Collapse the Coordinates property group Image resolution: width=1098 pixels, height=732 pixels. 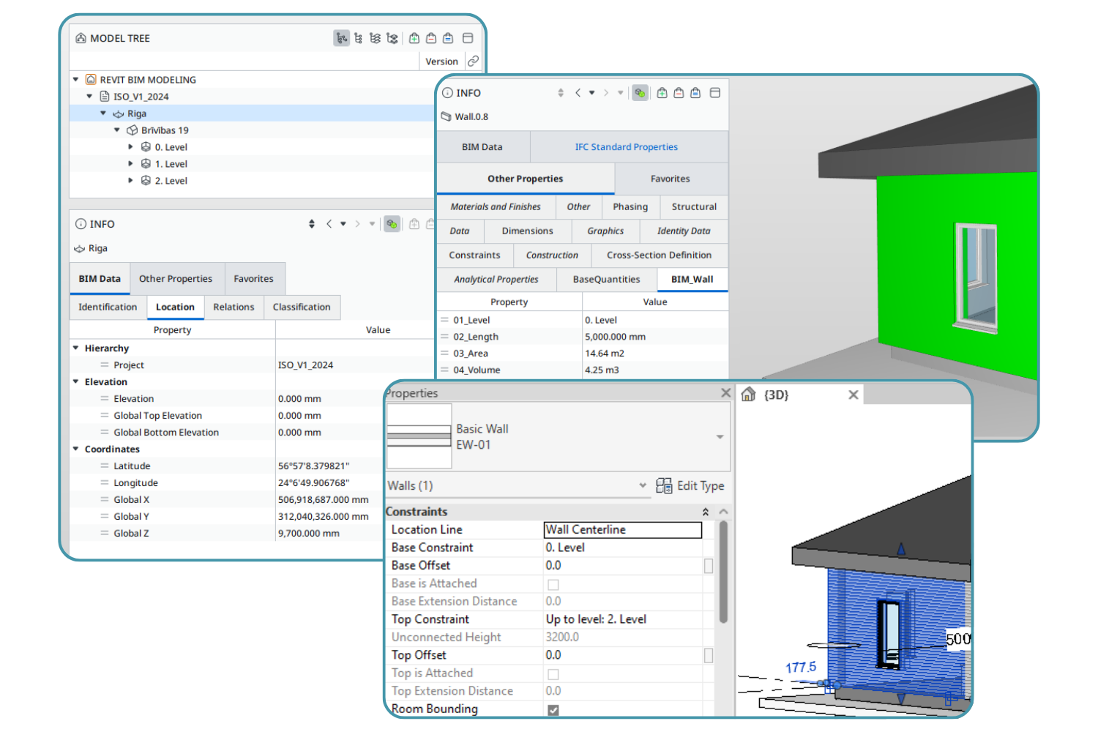click(x=75, y=449)
